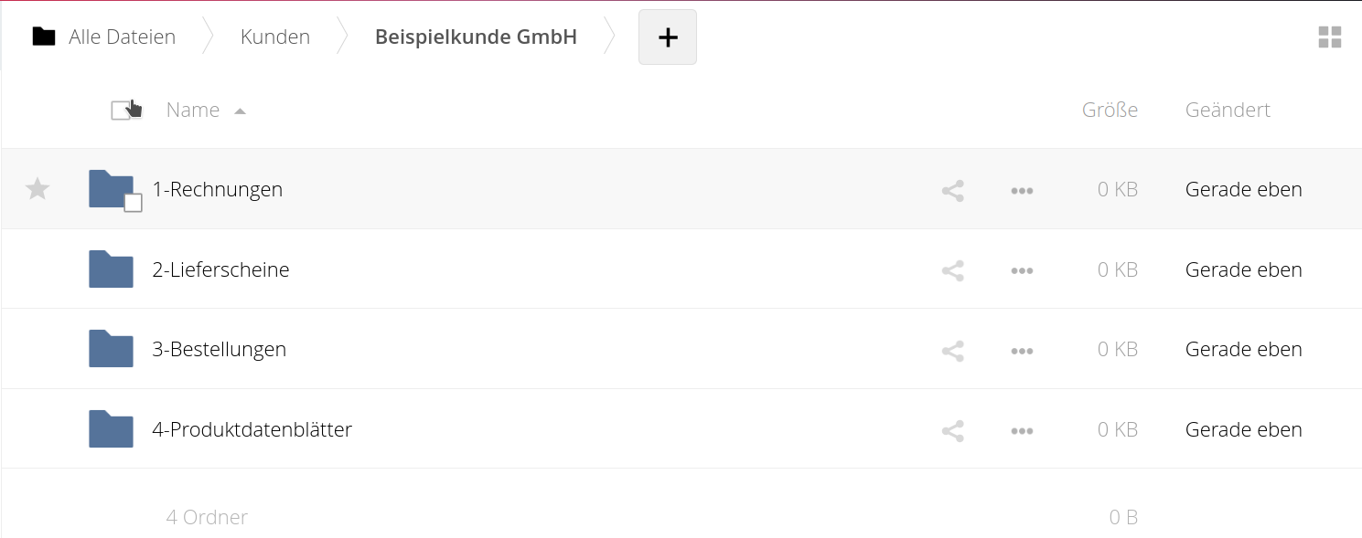The image size is (1362, 538).
Task: Open more actions for 2-Lieferscheine
Action: pos(1022,270)
